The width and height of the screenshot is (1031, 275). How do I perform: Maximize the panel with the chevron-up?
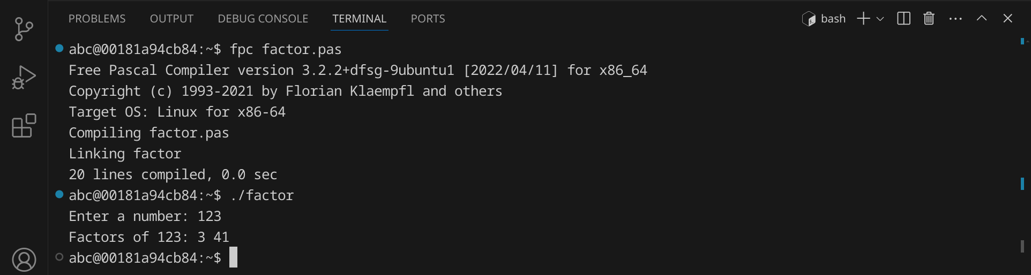(x=982, y=19)
